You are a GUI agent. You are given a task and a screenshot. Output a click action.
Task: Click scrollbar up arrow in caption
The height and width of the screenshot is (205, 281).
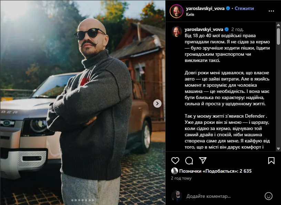(278, 25)
